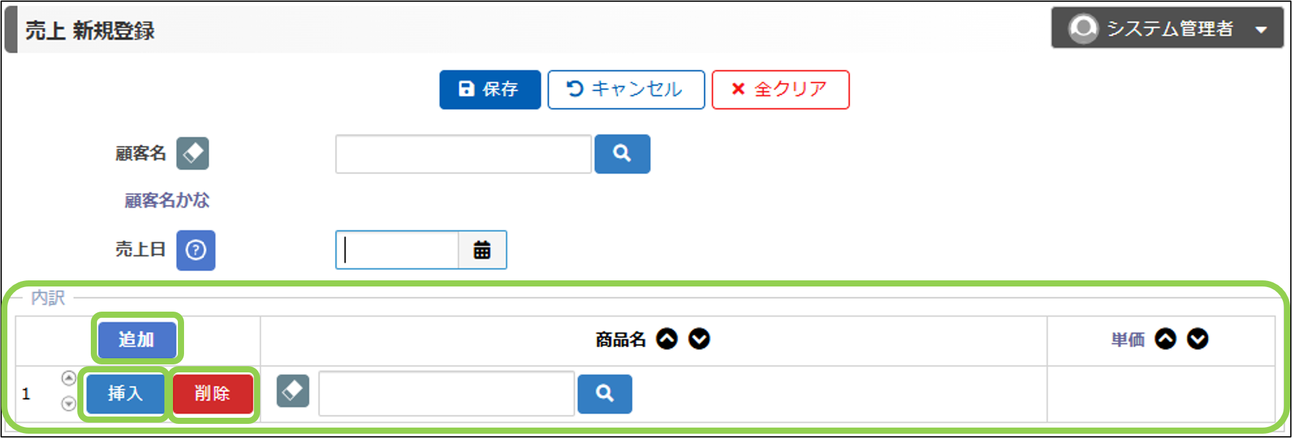Move row 1 up with small arrow

(69, 378)
